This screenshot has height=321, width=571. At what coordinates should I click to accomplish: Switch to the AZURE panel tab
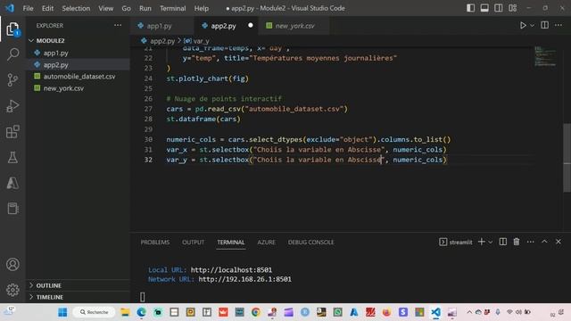[267, 242]
